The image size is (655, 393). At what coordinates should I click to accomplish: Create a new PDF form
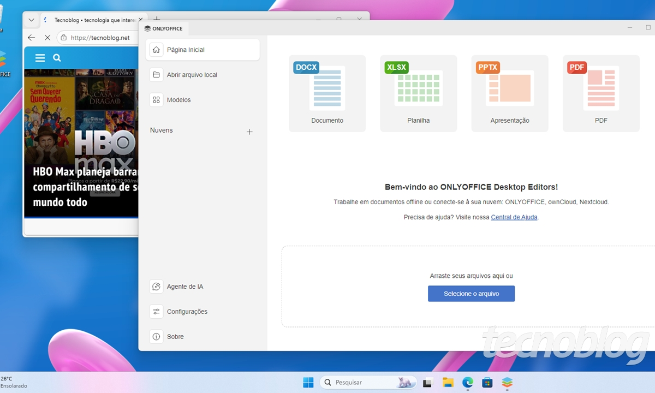(x=600, y=93)
